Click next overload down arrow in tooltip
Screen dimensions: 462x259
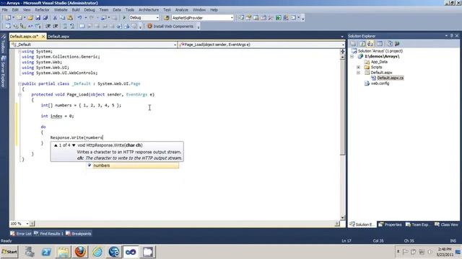point(74,145)
